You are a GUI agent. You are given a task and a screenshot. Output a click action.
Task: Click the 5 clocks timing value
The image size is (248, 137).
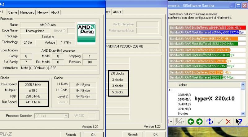pyautogui.click(x=117, y=92)
